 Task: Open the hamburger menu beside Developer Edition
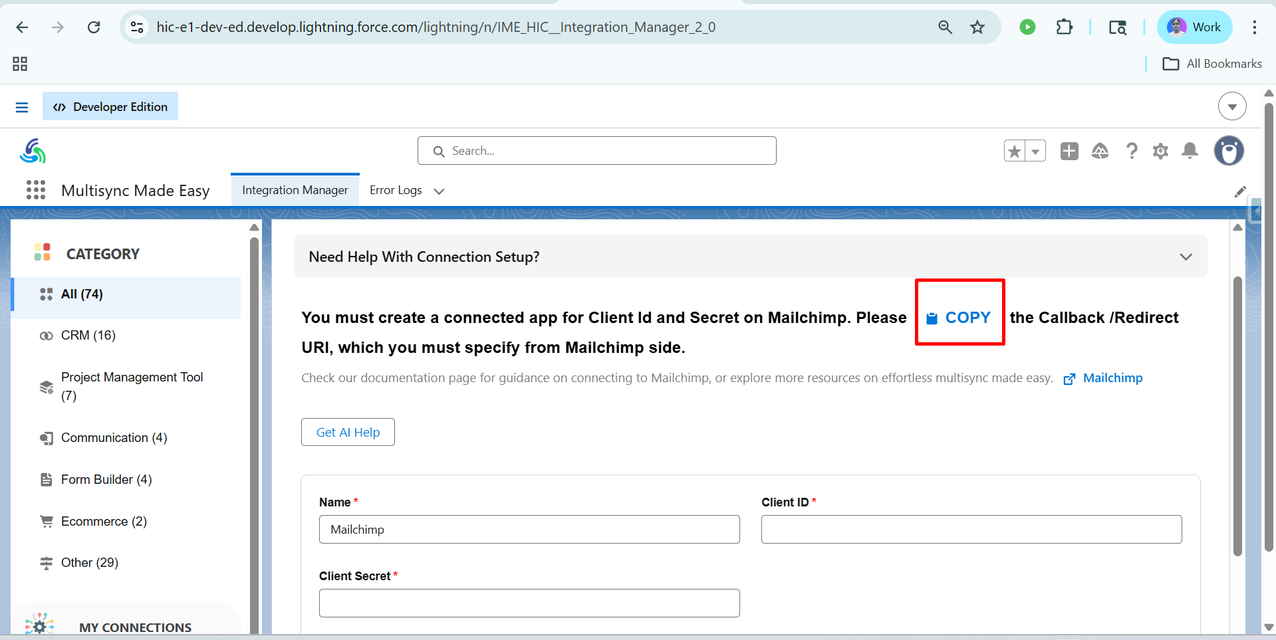coord(22,107)
